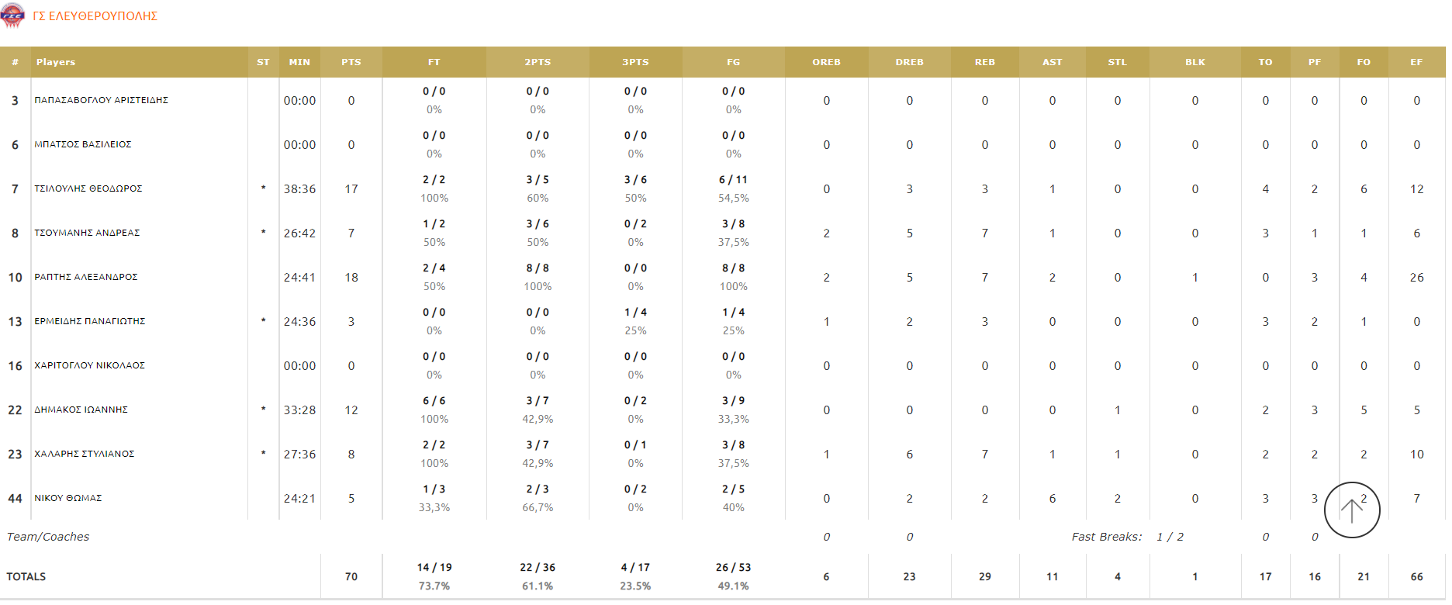Click the scroll-to-top arrow button
1452x605 pixels.
point(1351,510)
